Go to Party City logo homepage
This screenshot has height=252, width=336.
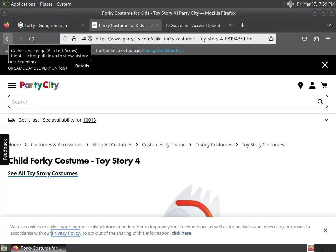pos(39,85)
